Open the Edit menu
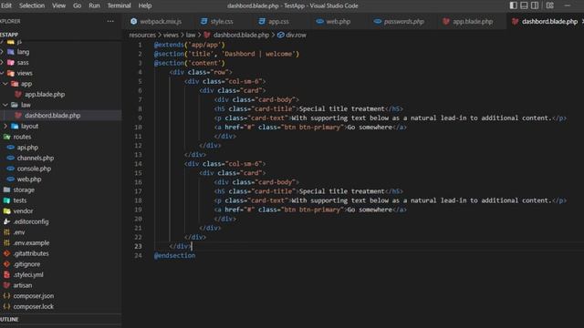The image size is (584, 328). click(x=6, y=5)
